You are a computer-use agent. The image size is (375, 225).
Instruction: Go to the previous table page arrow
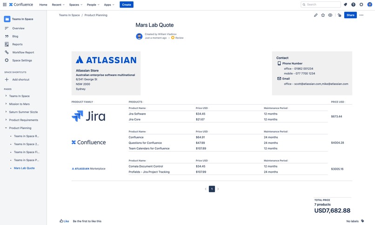point(206,189)
